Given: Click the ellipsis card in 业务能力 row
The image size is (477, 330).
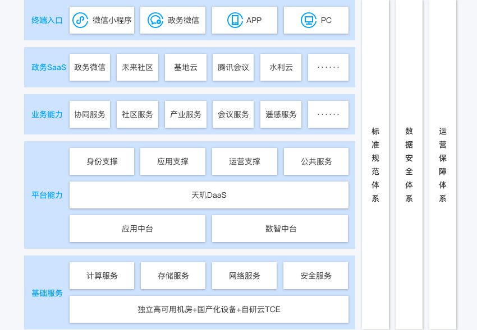Looking at the screenshot, I should pos(328,114).
